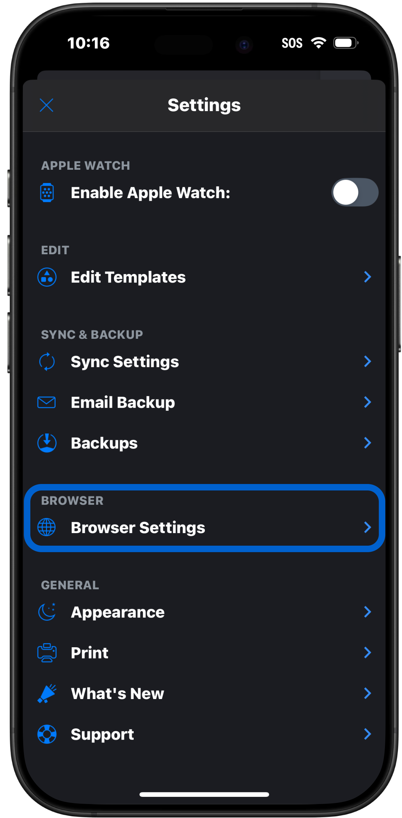Open the What's New page
This screenshot has width=402, height=818.
tap(204, 693)
